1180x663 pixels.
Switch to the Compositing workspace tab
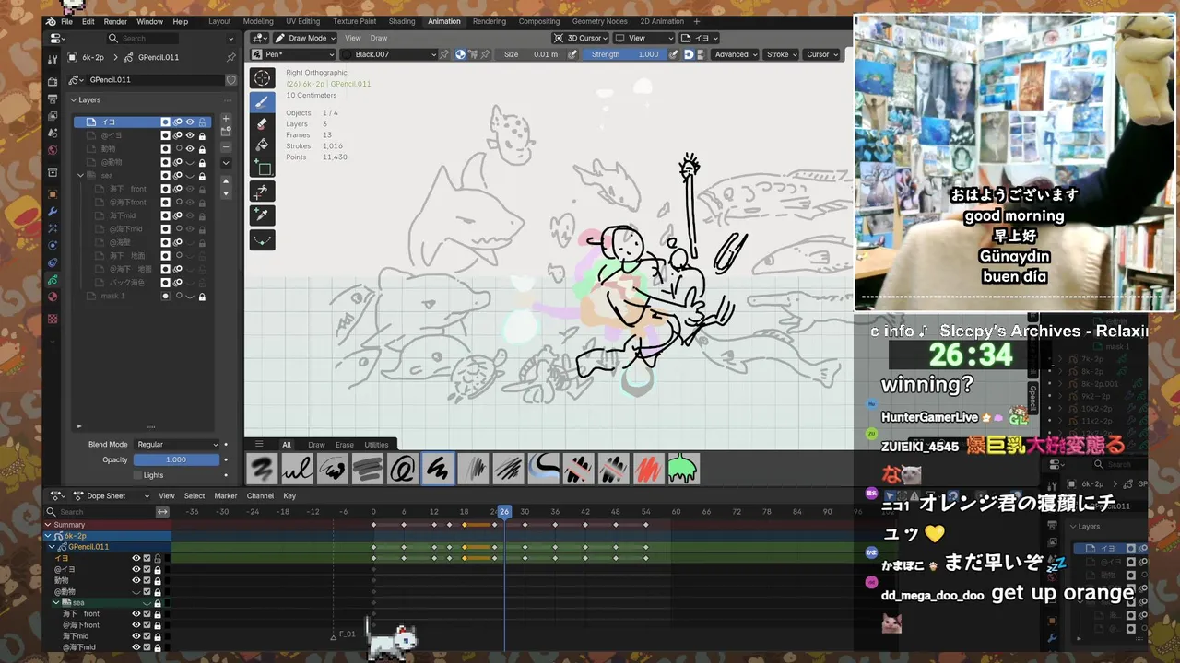coord(539,21)
